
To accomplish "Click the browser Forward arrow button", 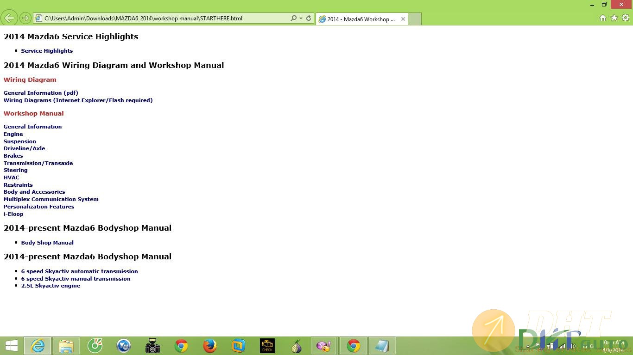I will (x=25, y=18).
